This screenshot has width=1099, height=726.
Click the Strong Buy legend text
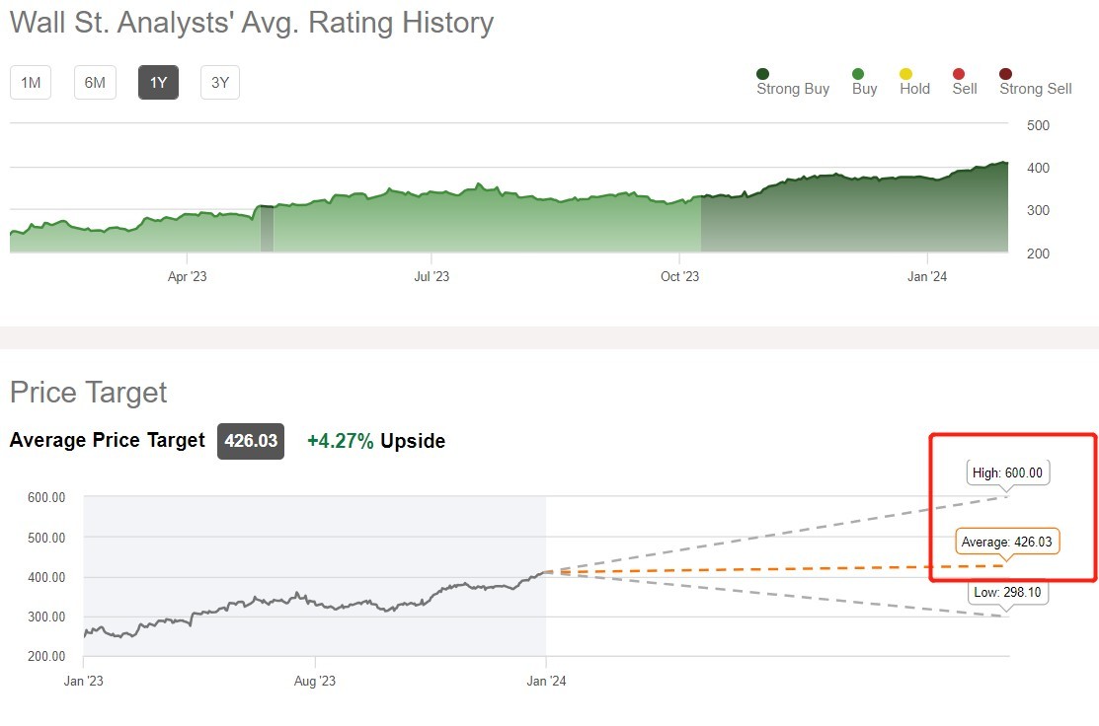(793, 89)
